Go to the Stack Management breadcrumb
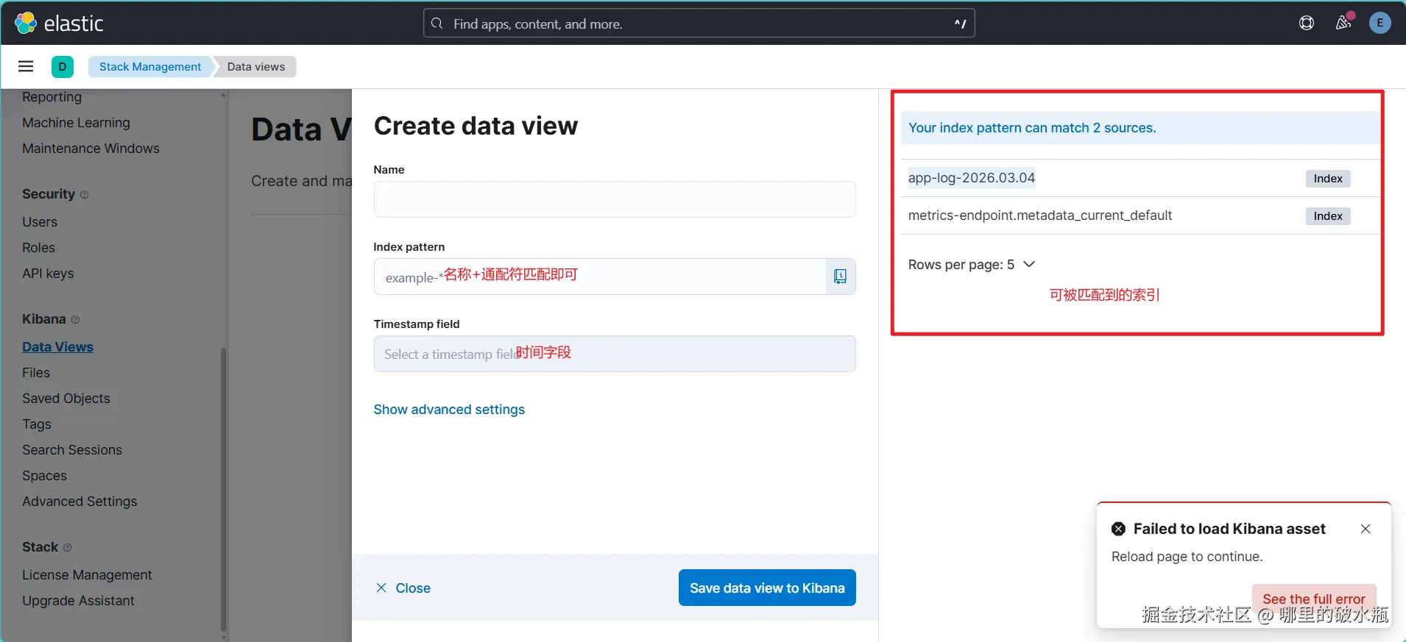1406x642 pixels. point(150,67)
